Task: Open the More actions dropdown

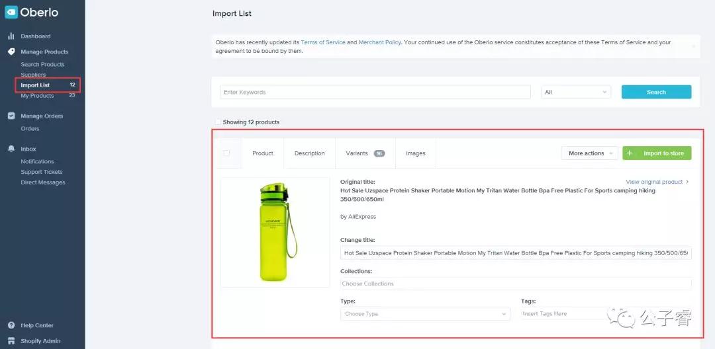Action: click(590, 153)
